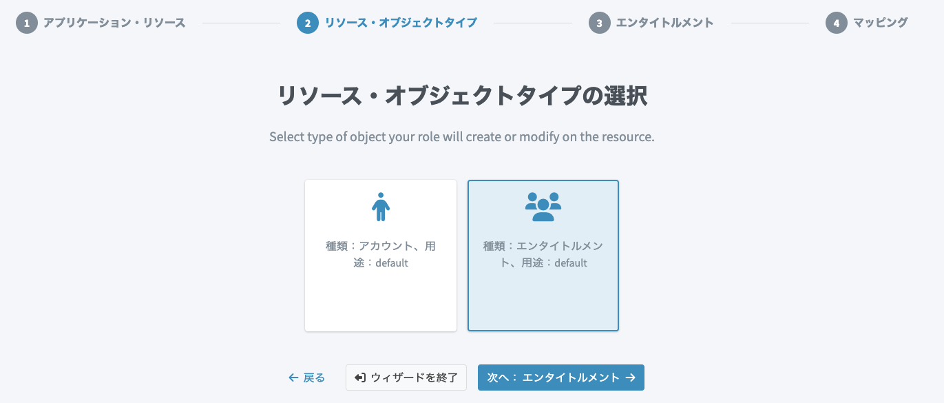Click the 戻る back link
Viewport: 944px width, 403px height.
pos(306,378)
